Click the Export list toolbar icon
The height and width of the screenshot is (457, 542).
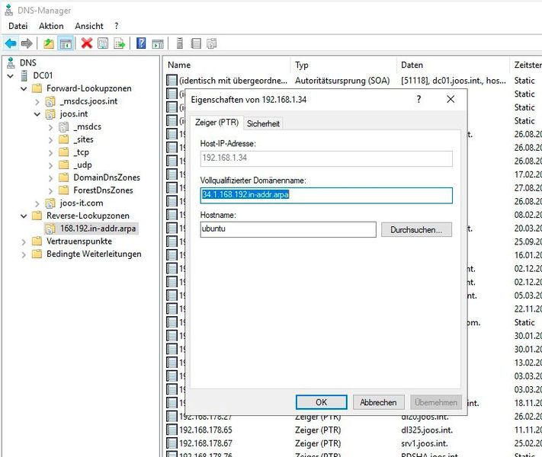tap(119, 43)
